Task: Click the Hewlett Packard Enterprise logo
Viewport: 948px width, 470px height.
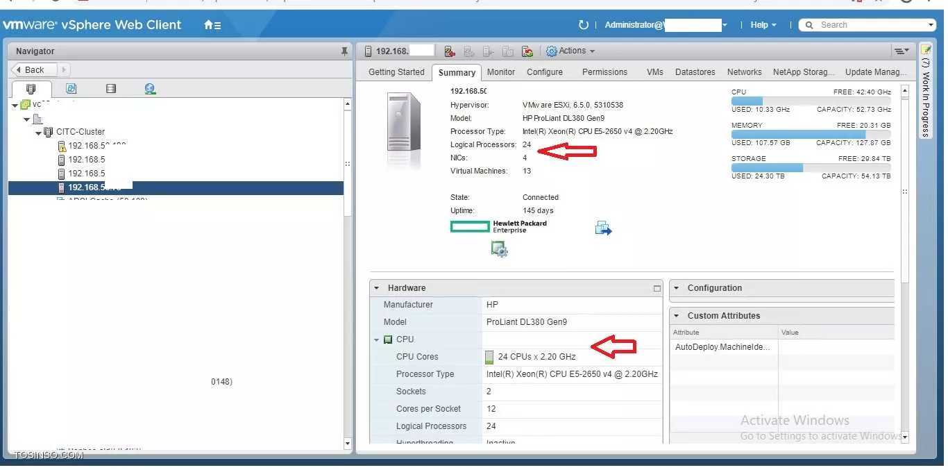Action: tap(499, 226)
